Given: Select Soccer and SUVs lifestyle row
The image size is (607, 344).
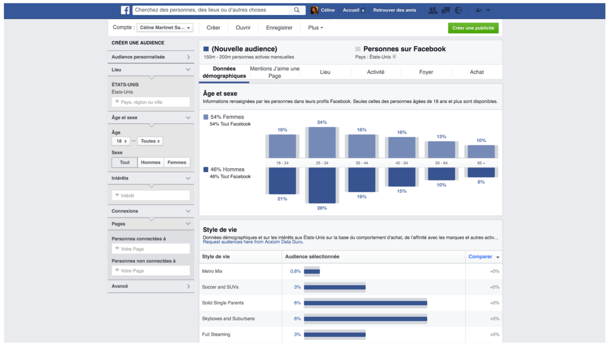Looking at the screenshot, I should [351, 287].
